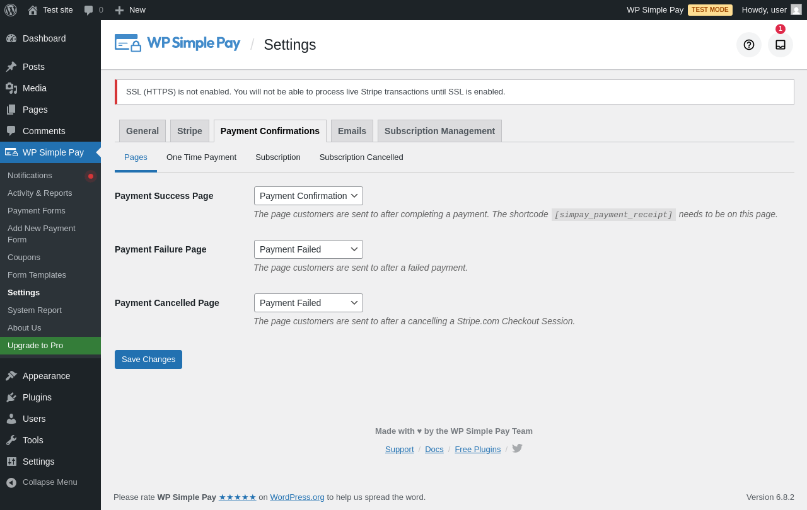The height and width of the screenshot is (510, 807).
Task: Open the comments bubble icon in admin bar
Action: [89, 10]
